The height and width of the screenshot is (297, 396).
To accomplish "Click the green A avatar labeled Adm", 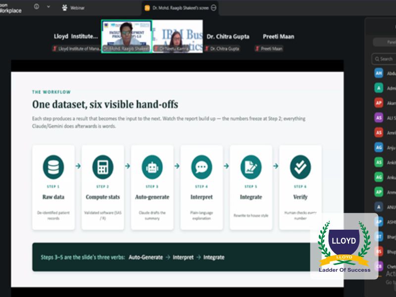I will [x=379, y=88].
